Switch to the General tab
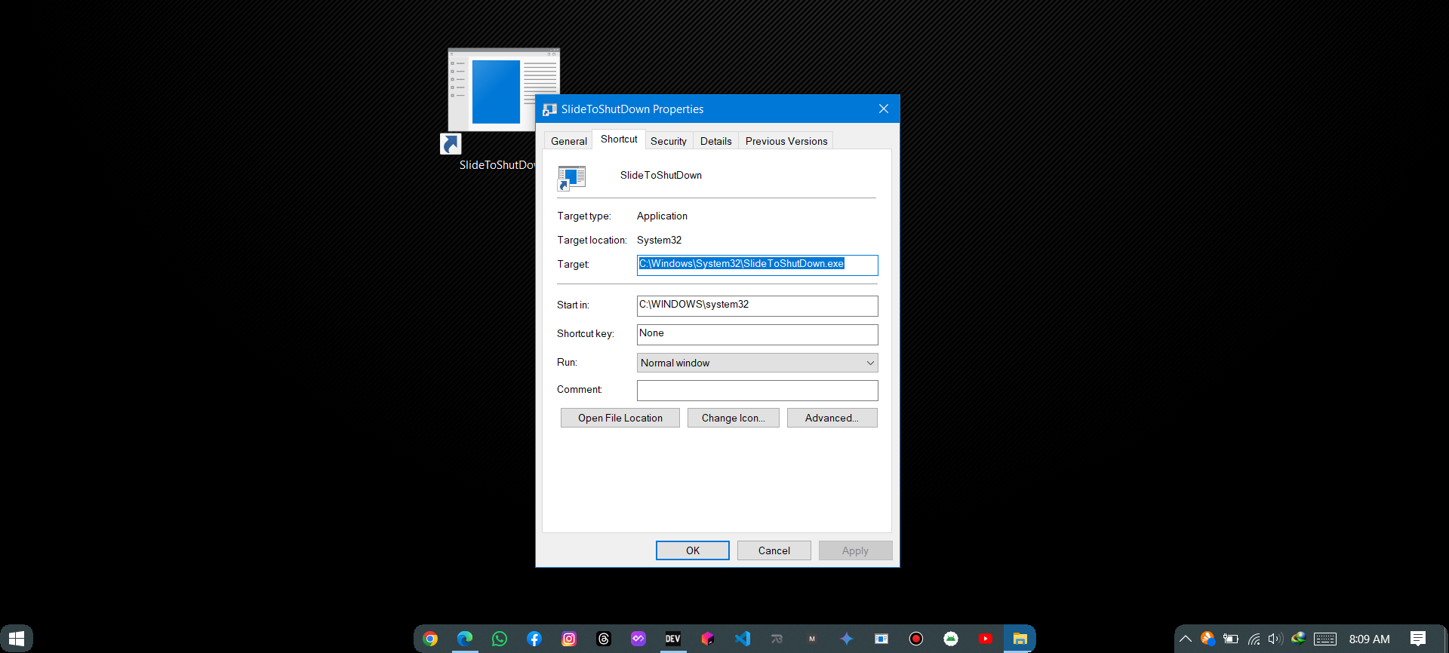1449x653 pixels. [568, 141]
